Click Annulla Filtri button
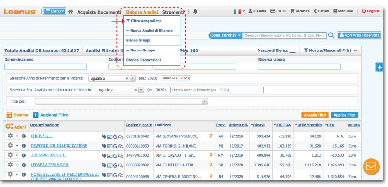 click(315, 115)
